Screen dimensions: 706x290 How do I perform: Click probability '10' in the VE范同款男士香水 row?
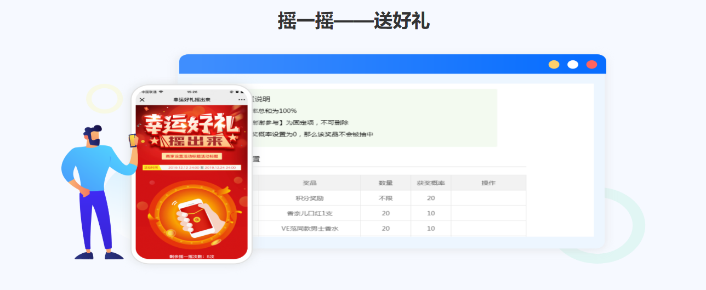click(x=431, y=228)
